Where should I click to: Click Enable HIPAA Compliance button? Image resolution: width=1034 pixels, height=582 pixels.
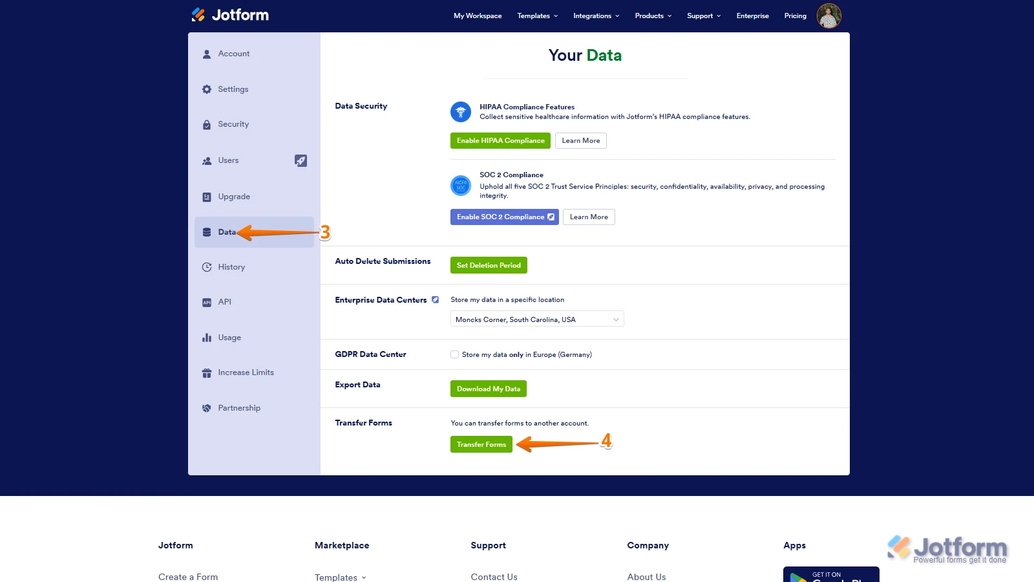(x=500, y=140)
